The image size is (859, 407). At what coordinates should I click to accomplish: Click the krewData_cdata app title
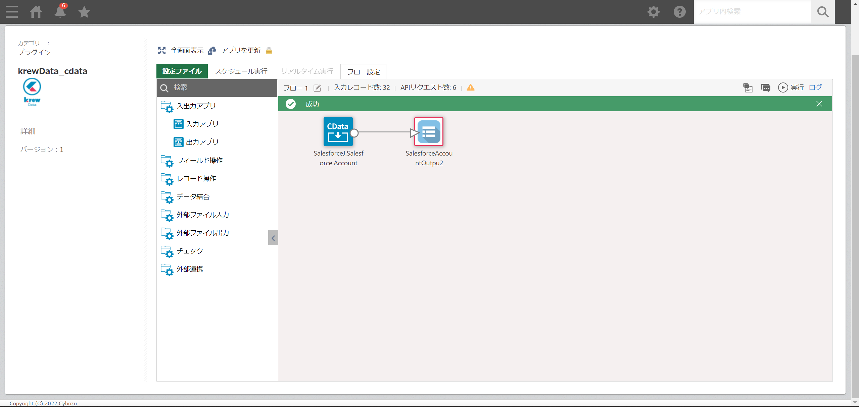52,71
